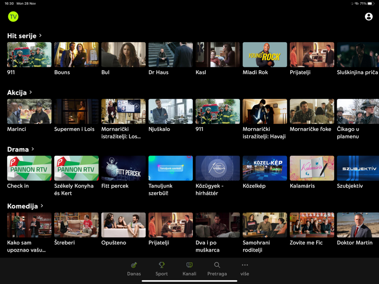Open Dva i po muškarca thumbnail

coord(218,225)
